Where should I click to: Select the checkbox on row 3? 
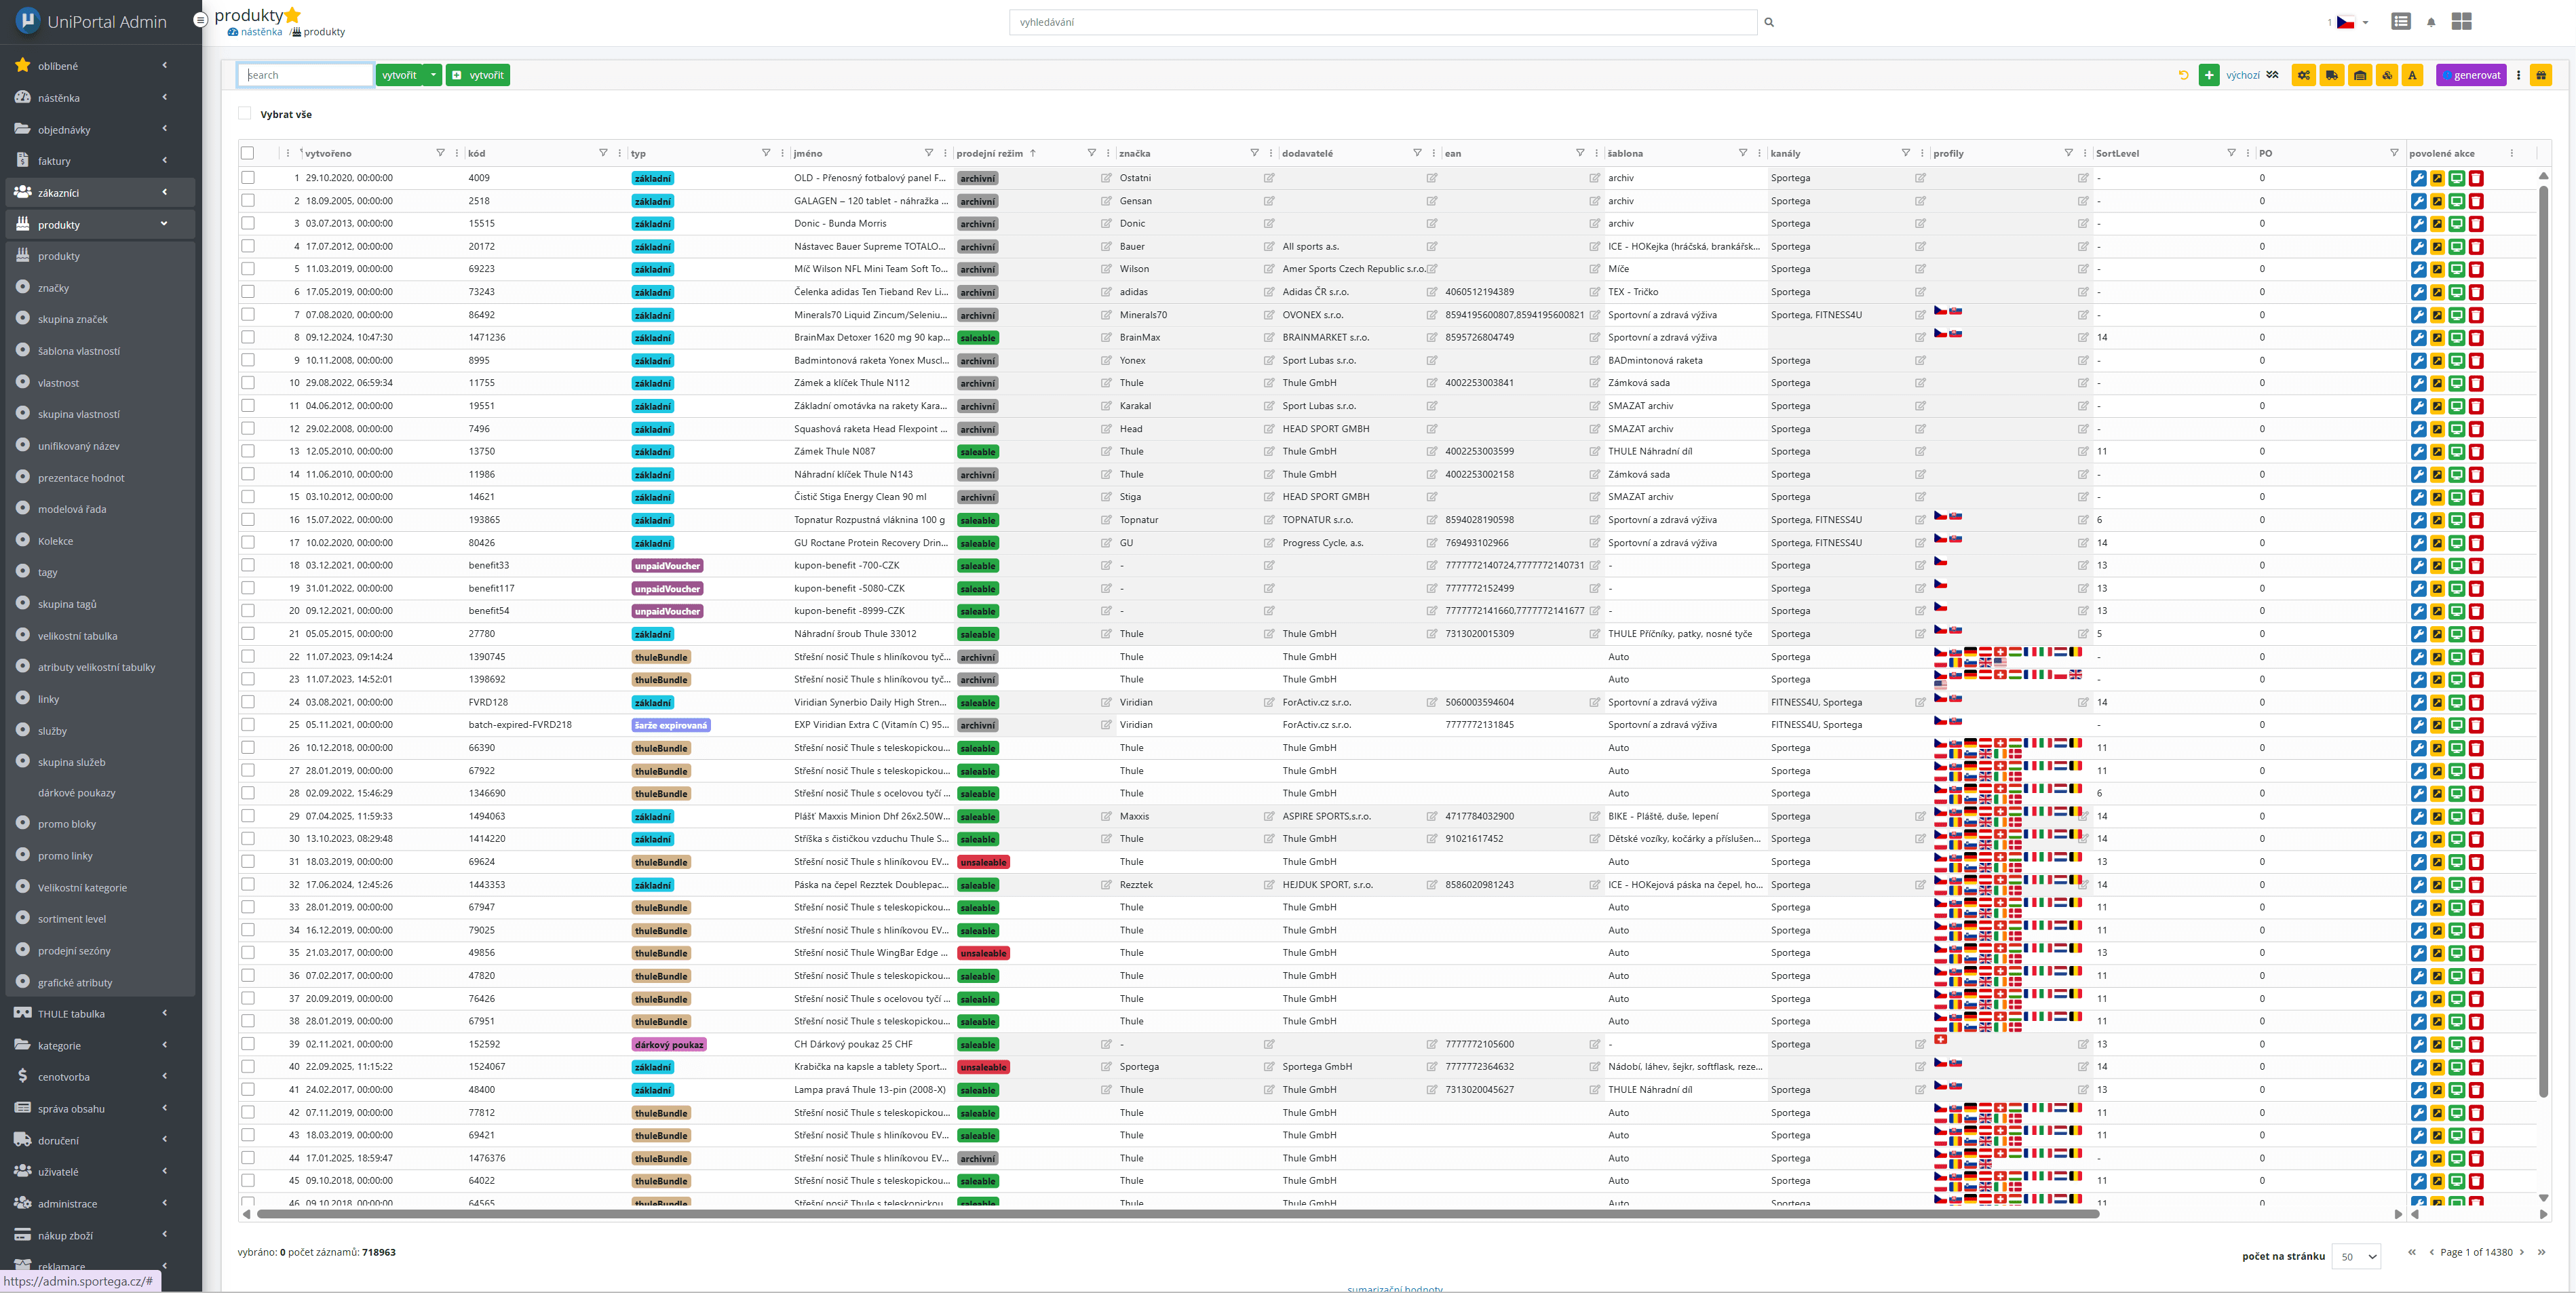(x=248, y=223)
